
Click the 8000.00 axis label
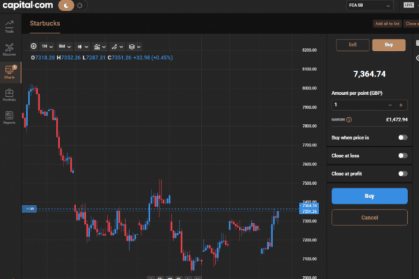tap(309, 88)
